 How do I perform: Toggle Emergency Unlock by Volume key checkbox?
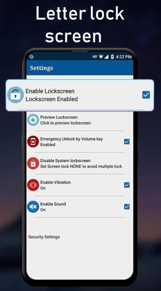tap(126, 141)
